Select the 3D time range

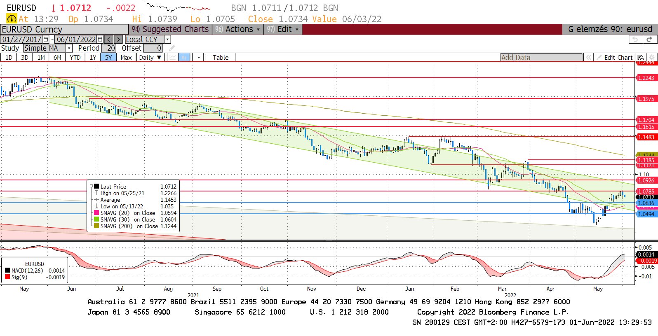[x=25, y=58]
